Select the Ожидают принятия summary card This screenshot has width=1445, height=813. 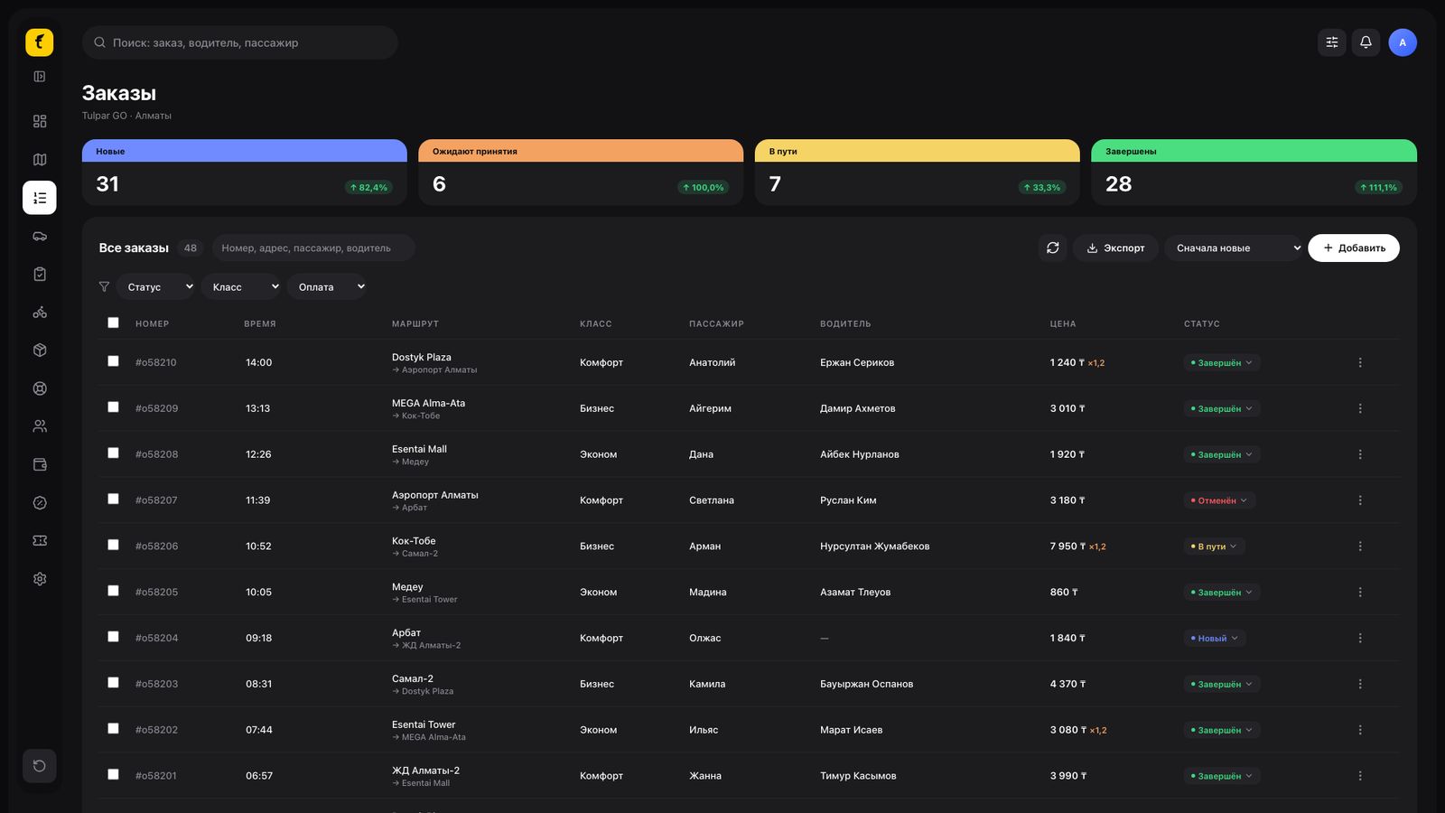click(x=581, y=173)
